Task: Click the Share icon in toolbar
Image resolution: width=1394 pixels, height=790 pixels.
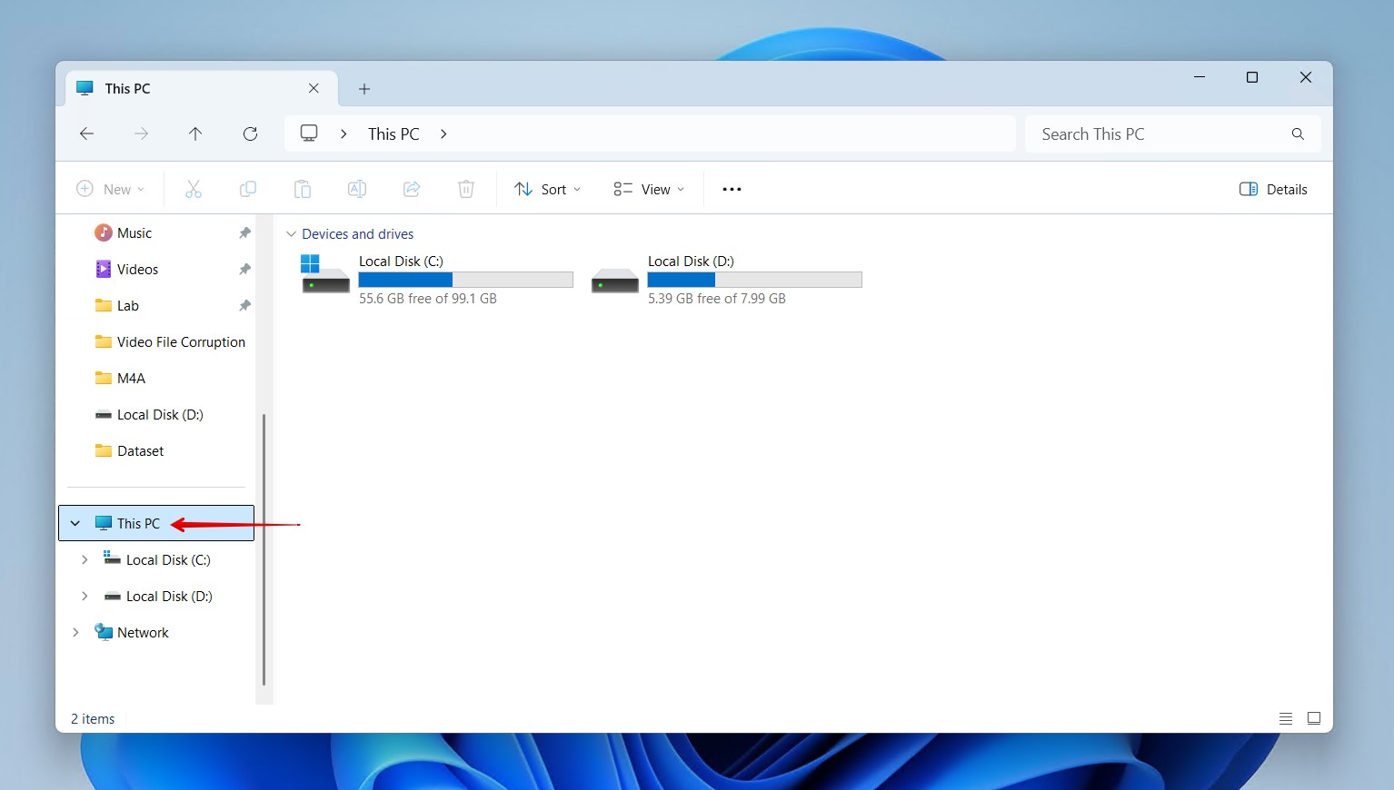Action: (411, 188)
